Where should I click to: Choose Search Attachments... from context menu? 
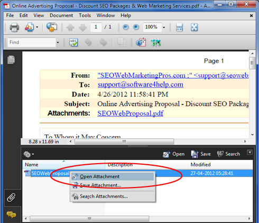[x=113, y=197]
